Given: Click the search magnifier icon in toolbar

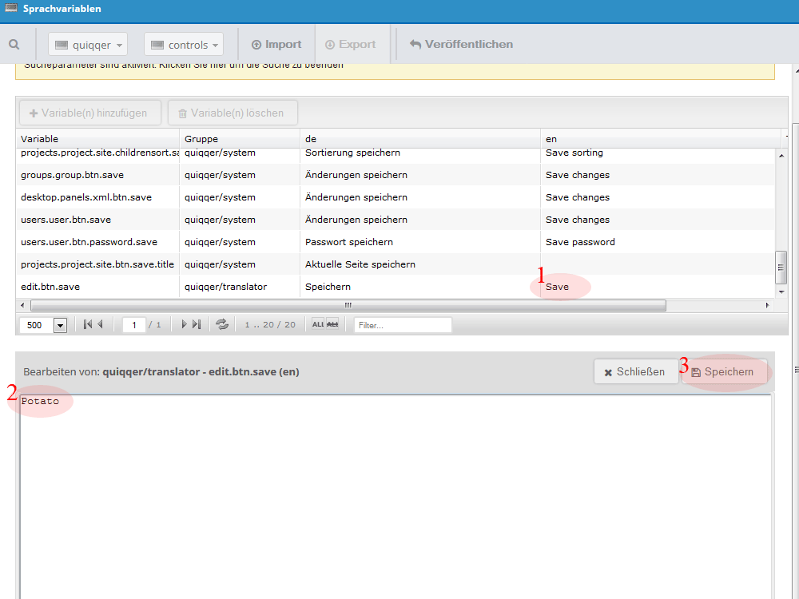Looking at the screenshot, I should click(x=14, y=44).
